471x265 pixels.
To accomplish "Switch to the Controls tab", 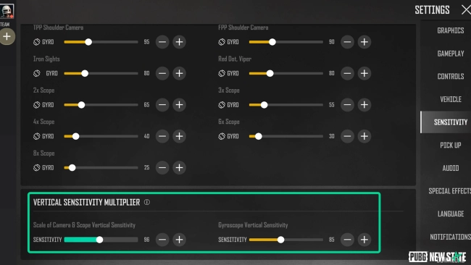I will point(450,77).
